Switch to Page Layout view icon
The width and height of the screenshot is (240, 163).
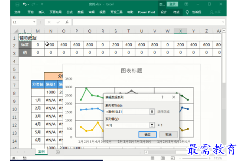point(162,158)
